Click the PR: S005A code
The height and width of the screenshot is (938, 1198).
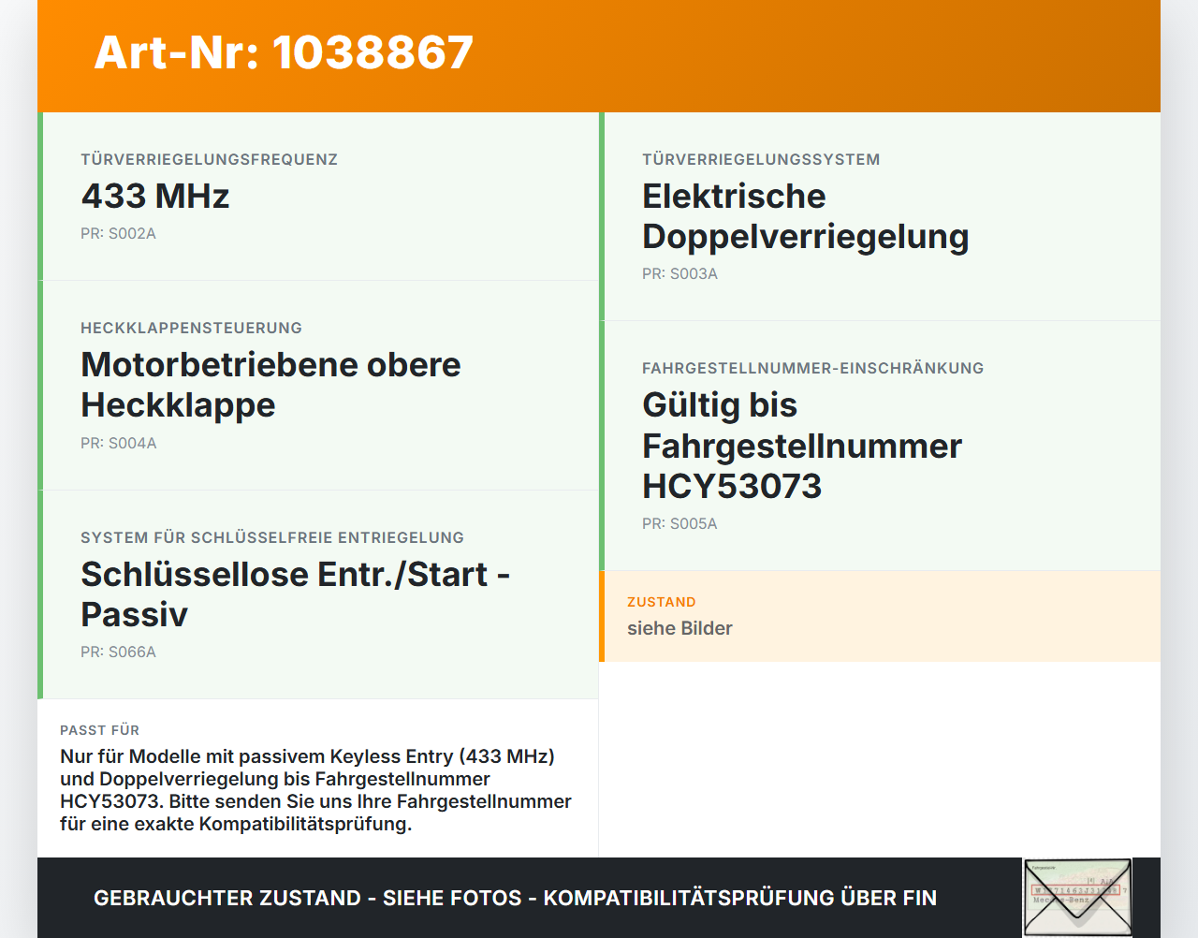point(679,523)
